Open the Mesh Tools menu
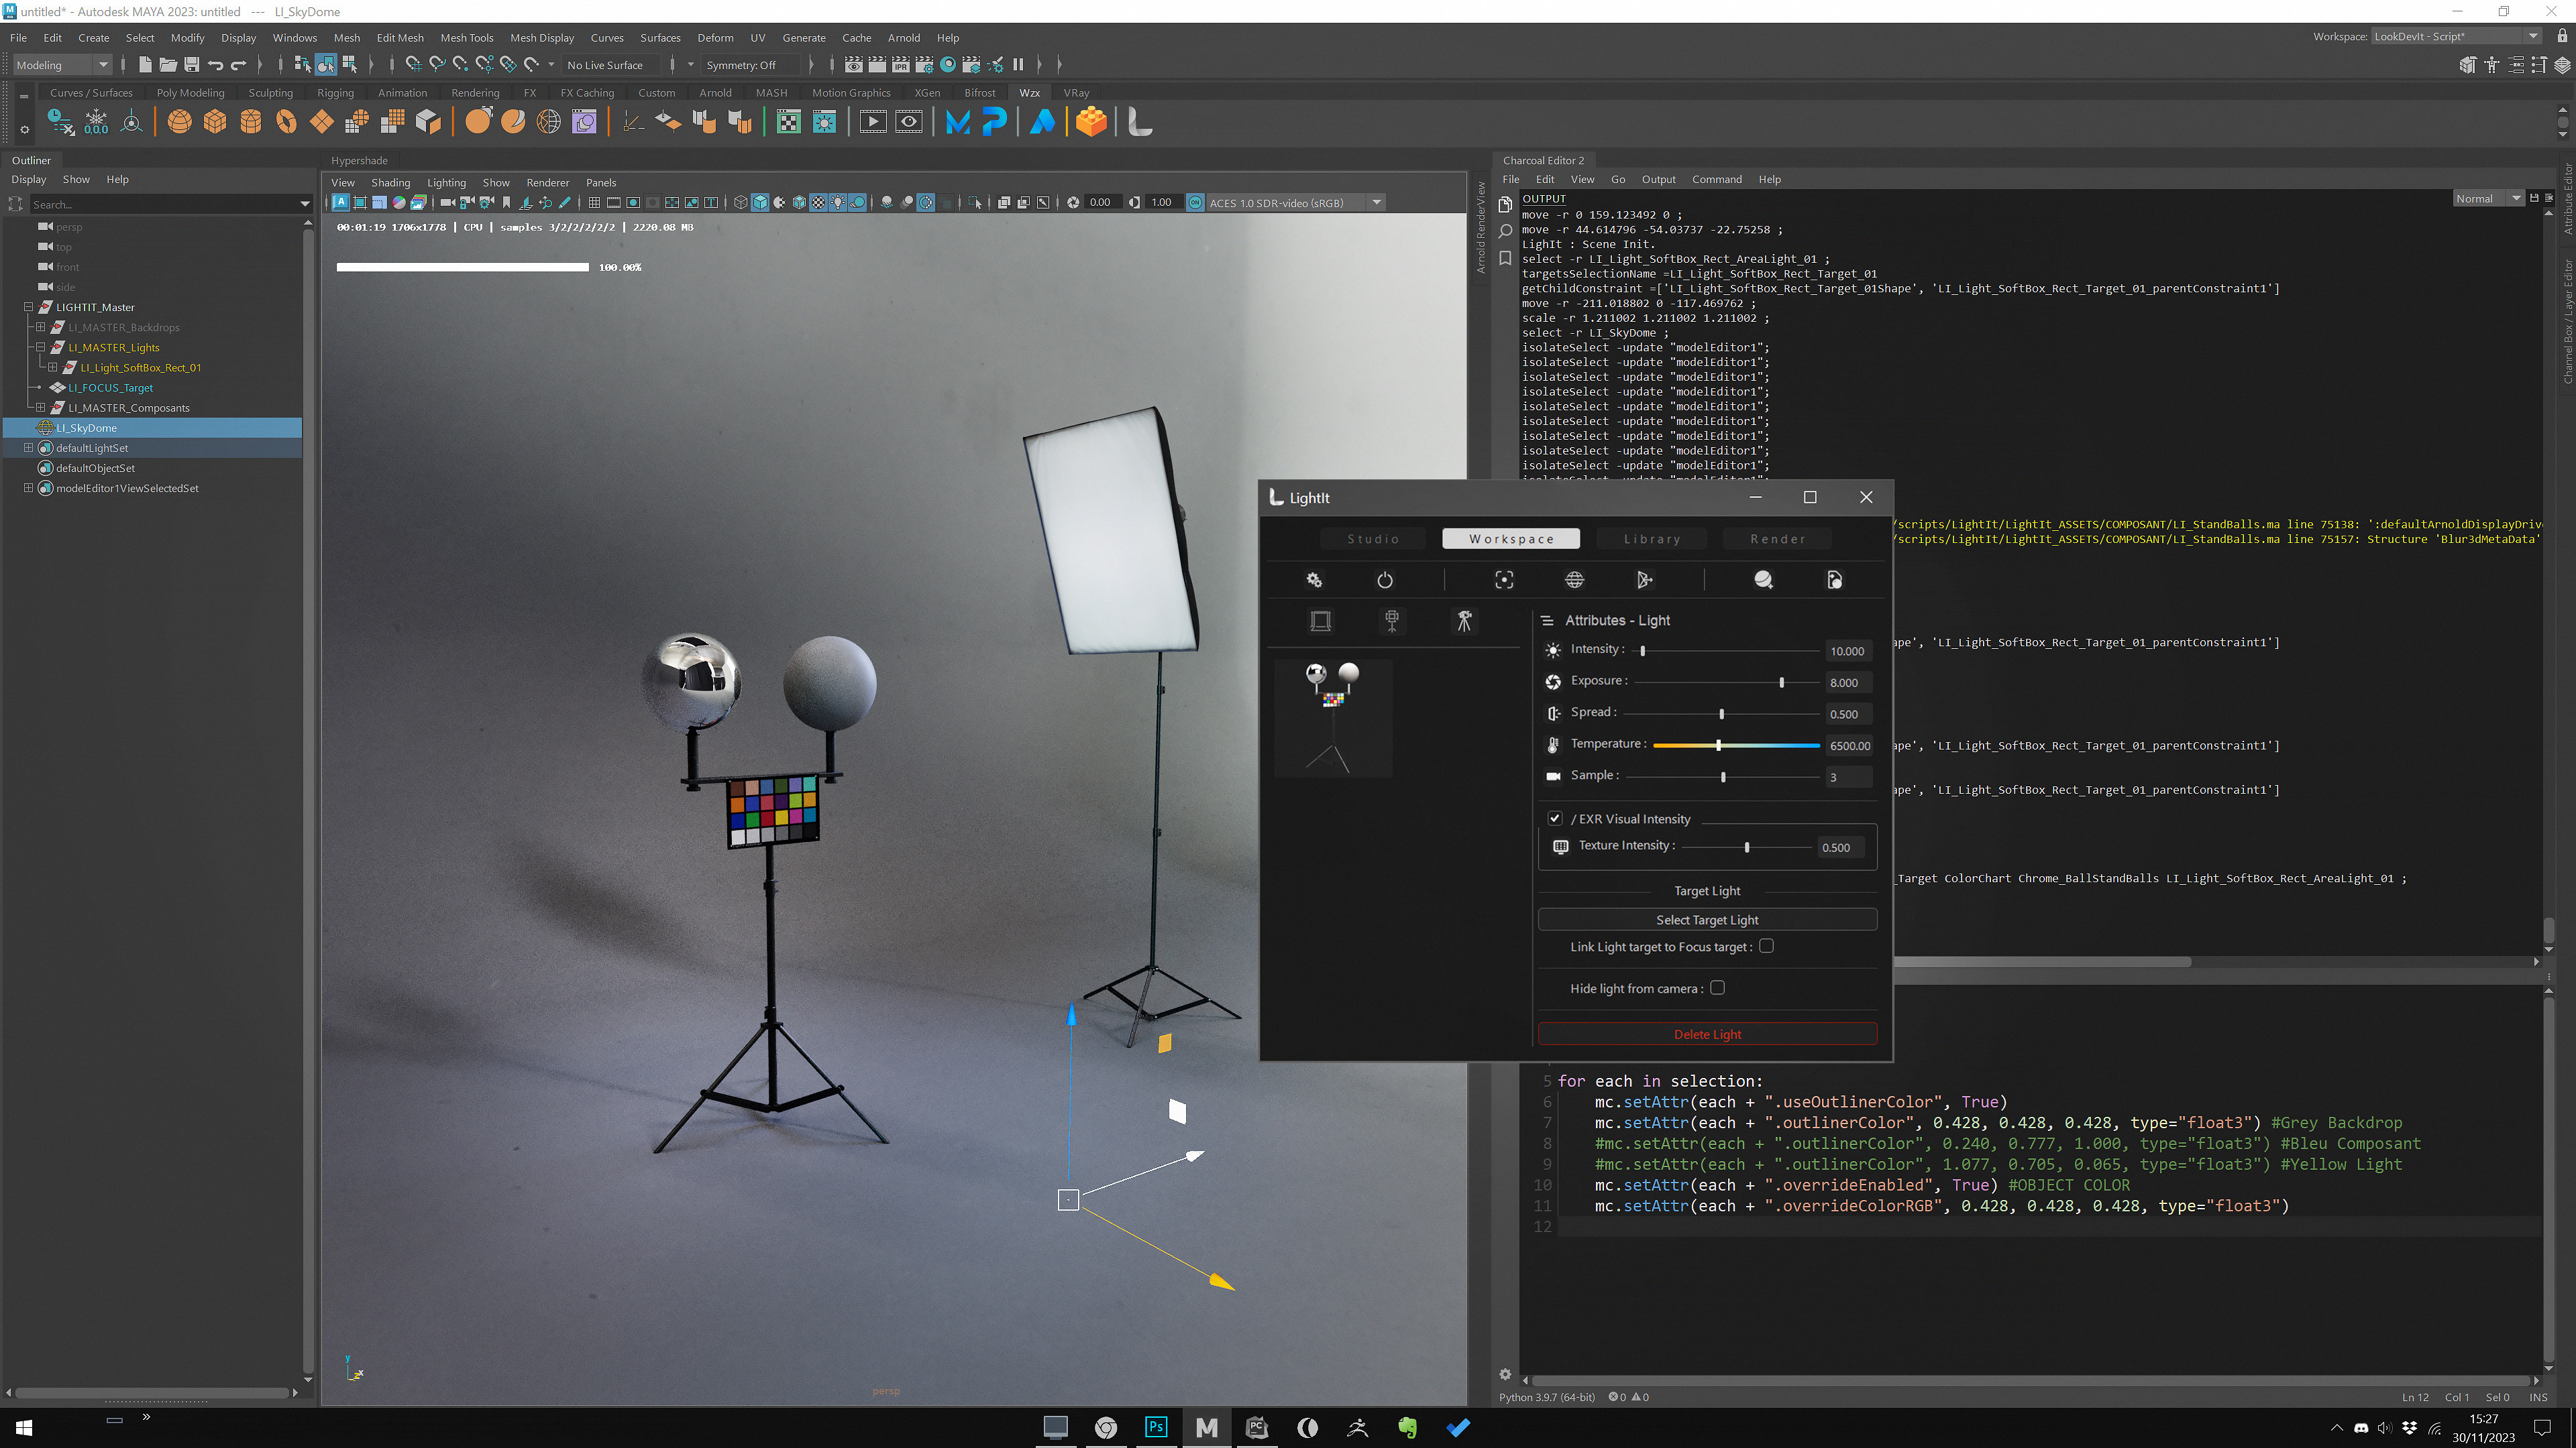 click(466, 38)
